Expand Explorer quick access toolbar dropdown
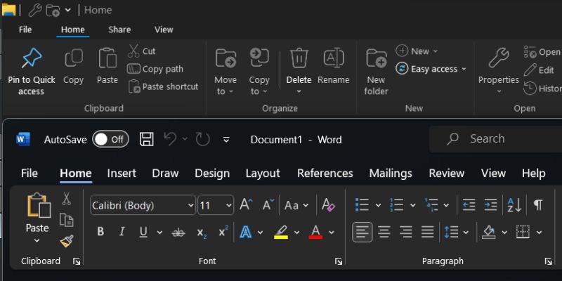Viewport: 562px width, 281px height. [67, 11]
